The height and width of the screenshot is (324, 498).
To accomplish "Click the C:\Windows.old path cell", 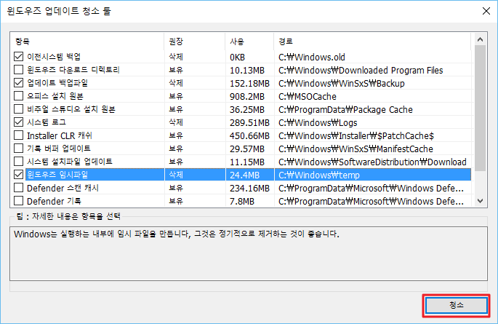I will [x=312, y=57].
